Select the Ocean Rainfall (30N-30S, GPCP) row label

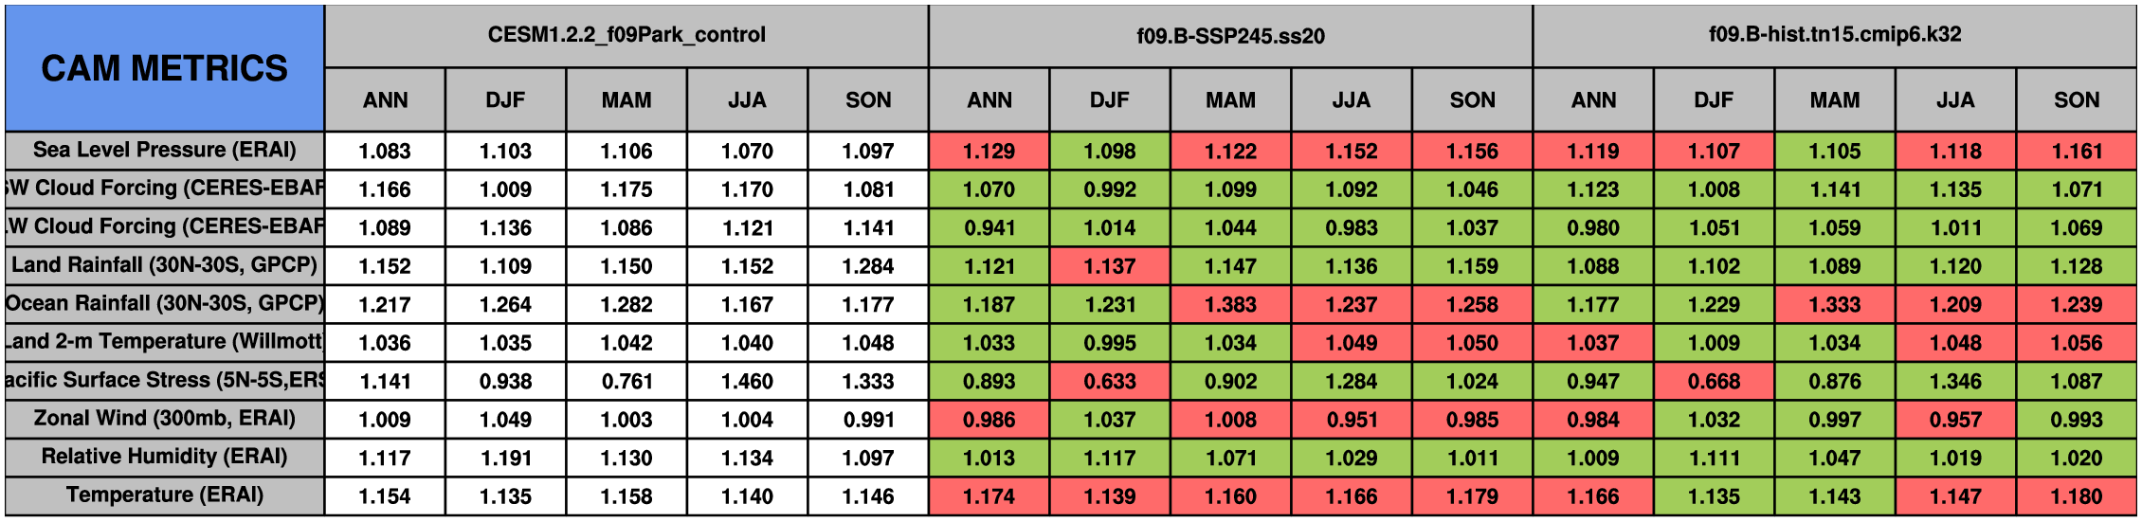tap(164, 303)
